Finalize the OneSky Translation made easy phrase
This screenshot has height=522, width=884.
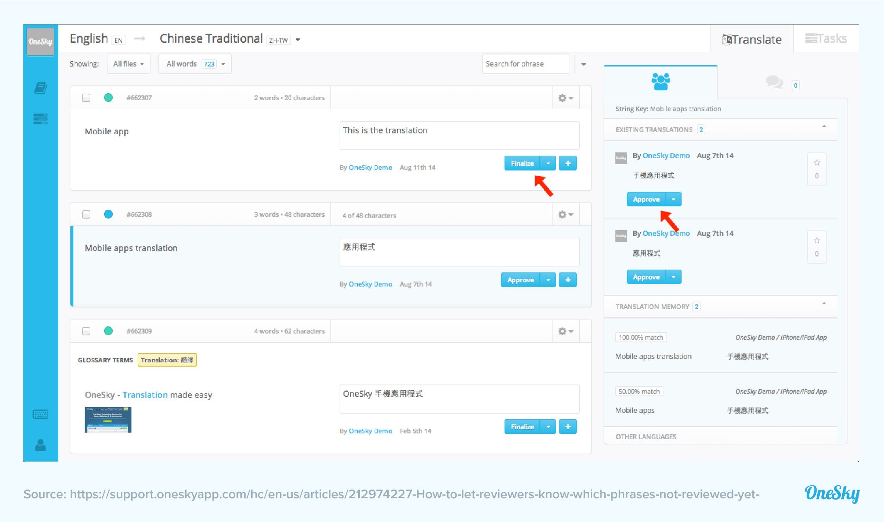click(x=522, y=427)
